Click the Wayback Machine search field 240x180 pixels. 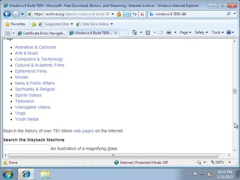(x=26, y=148)
